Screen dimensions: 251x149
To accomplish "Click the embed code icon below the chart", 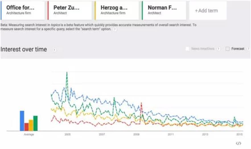I will tap(238, 143).
